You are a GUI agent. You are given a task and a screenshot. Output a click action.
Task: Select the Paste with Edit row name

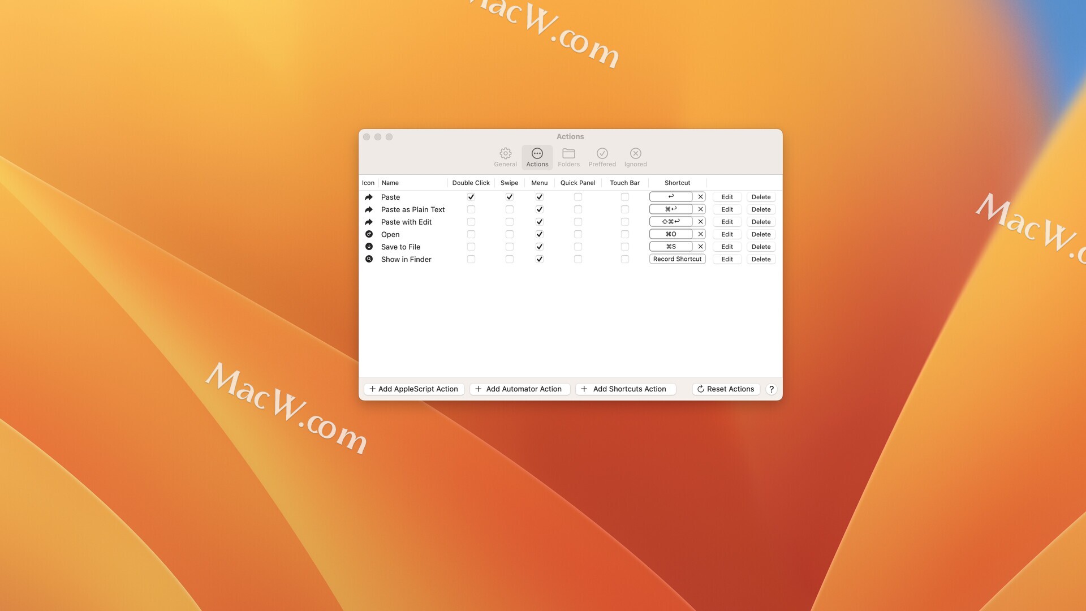click(x=406, y=222)
